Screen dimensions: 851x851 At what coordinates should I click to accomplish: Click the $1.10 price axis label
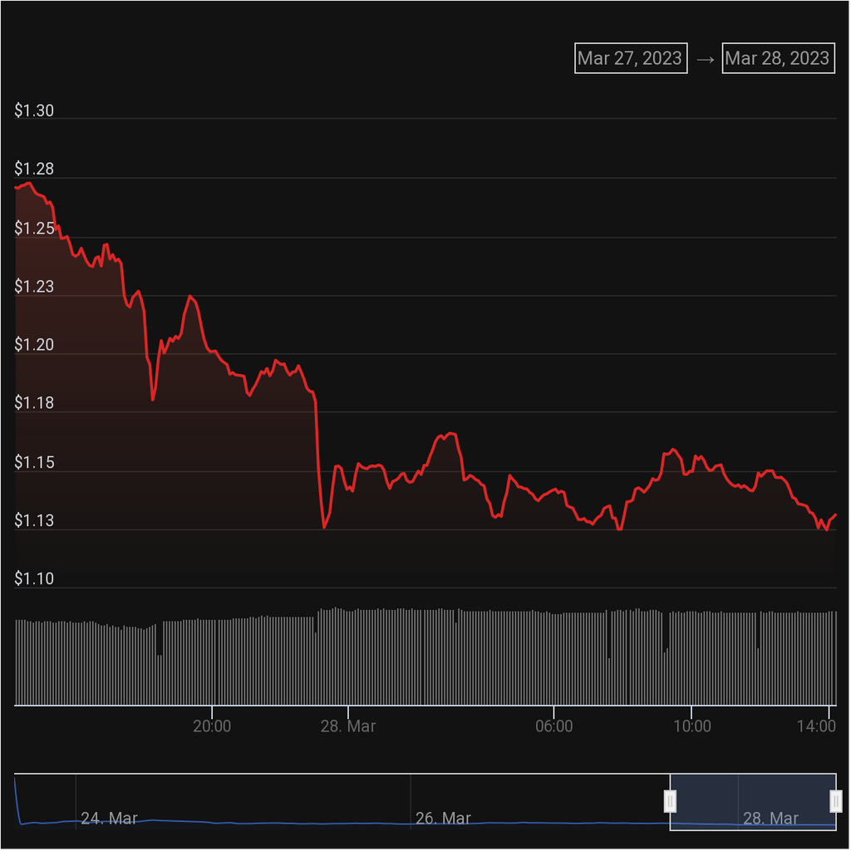(x=34, y=579)
